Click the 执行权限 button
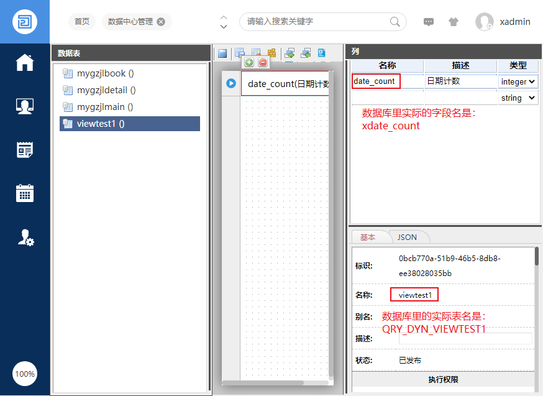The width and height of the screenshot is (543, 396). (x=443, y=379)
